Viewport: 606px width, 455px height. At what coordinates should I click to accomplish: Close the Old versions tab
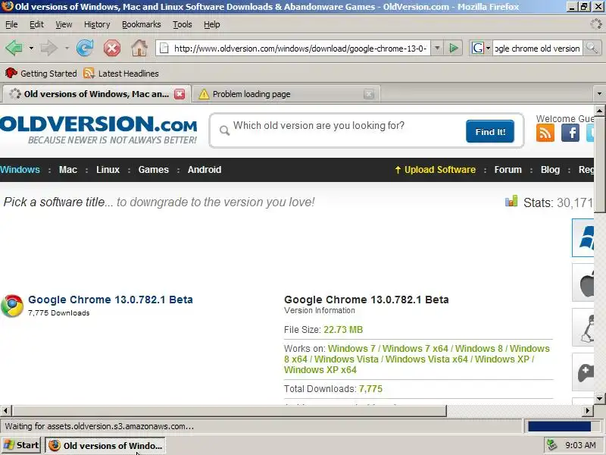pos(180,94)
